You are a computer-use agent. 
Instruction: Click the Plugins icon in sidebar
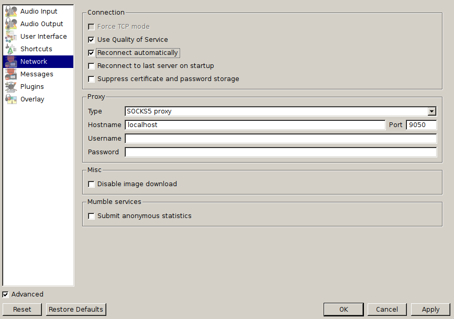click(x=11, y=87)
